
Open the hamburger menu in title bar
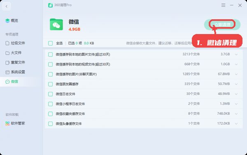223,5
